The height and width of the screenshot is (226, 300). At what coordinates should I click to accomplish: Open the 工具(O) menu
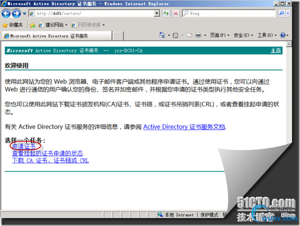(x=267, y=35)
